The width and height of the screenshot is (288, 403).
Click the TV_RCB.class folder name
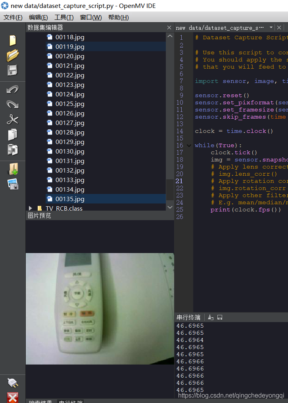point(64,208)
